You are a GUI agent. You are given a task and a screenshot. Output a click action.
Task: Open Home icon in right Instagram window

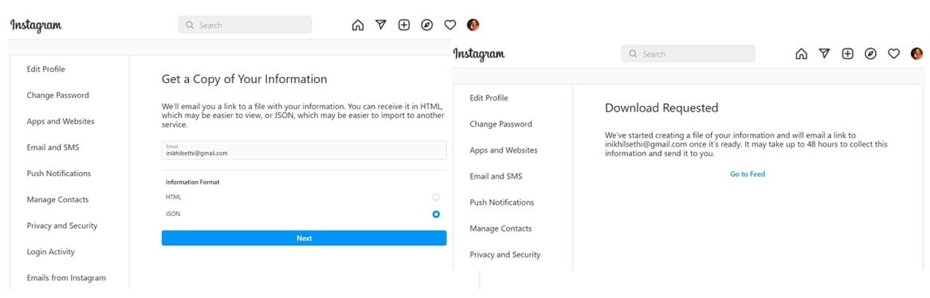[x=801, y=54]
